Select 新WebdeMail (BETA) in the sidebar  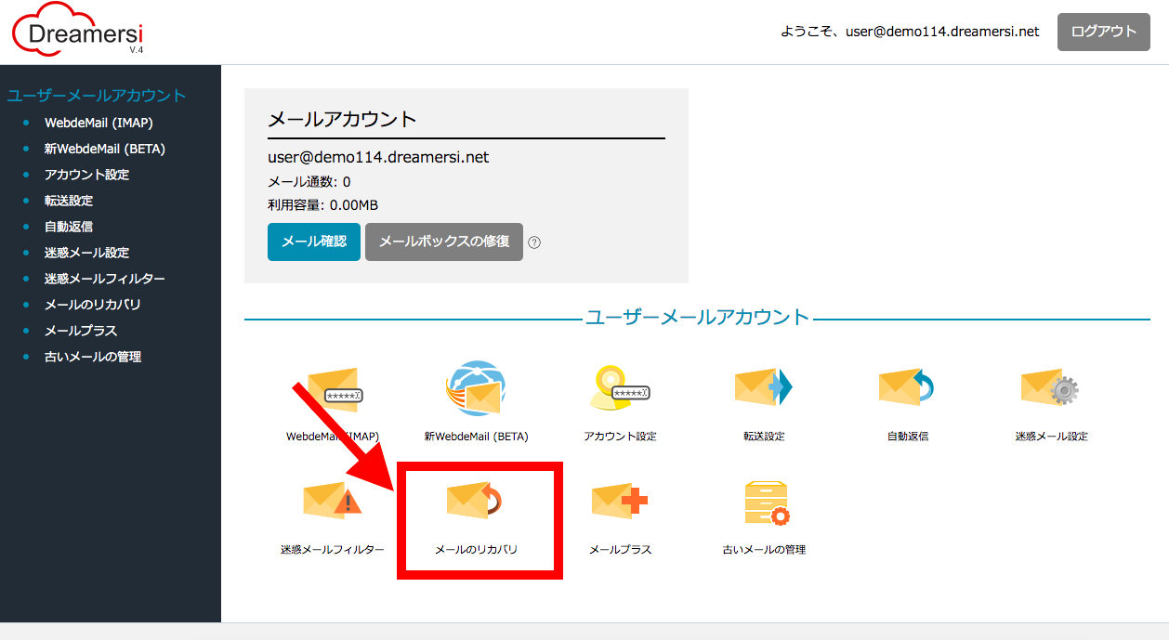105,149
